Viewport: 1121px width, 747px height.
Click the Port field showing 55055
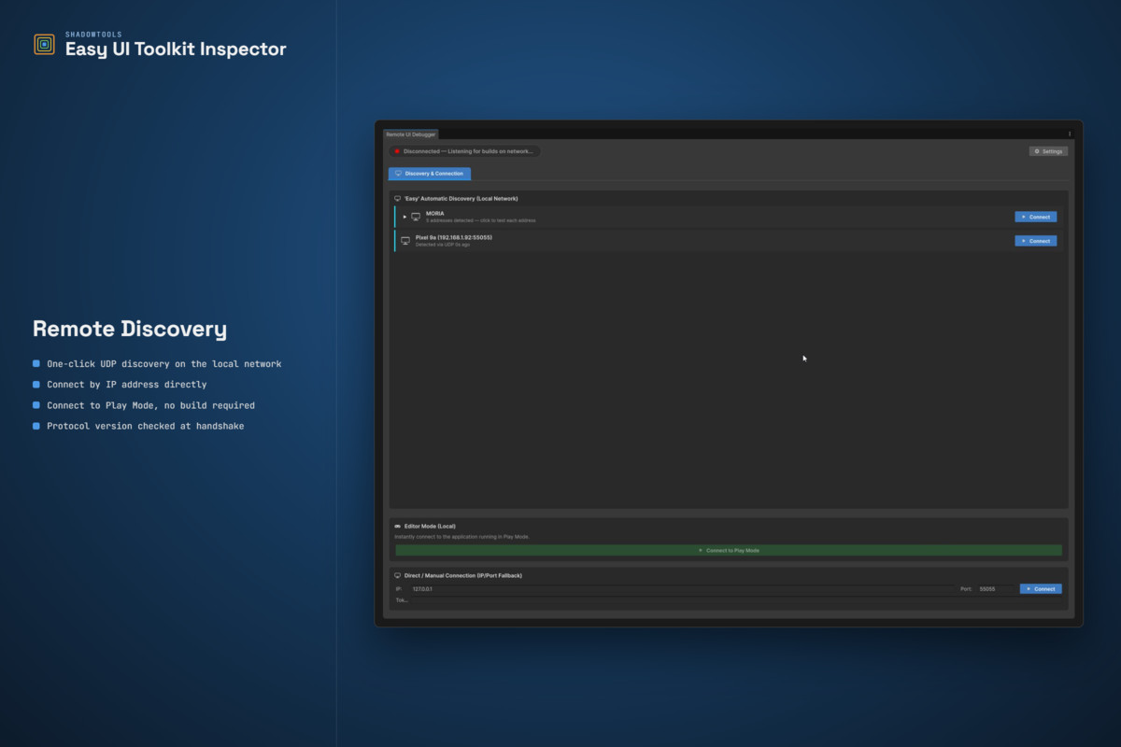click(994, 589)
